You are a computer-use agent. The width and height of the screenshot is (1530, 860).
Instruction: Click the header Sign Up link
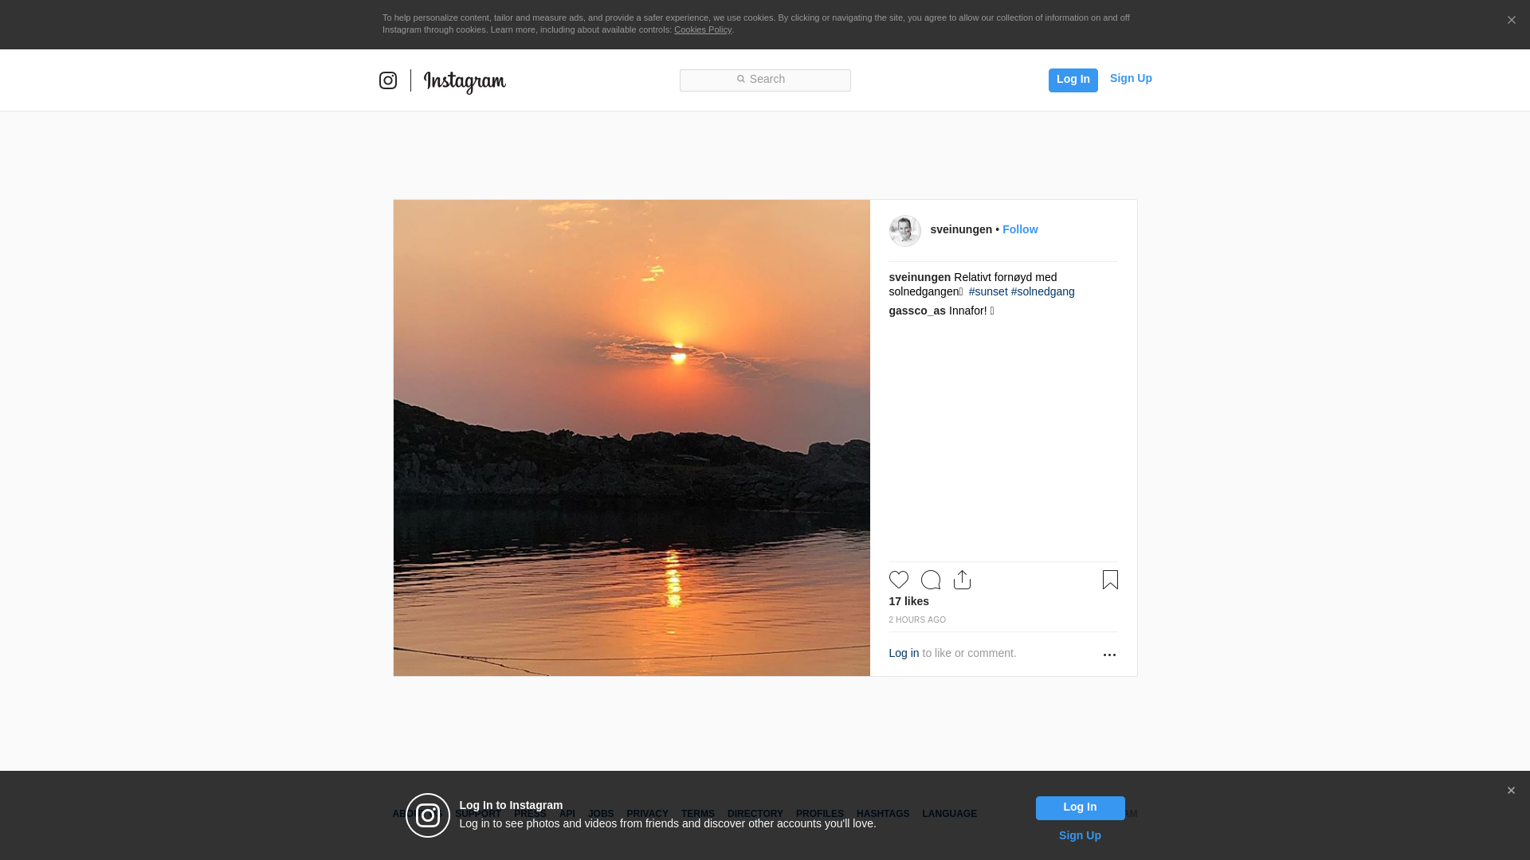point(1130,78)
